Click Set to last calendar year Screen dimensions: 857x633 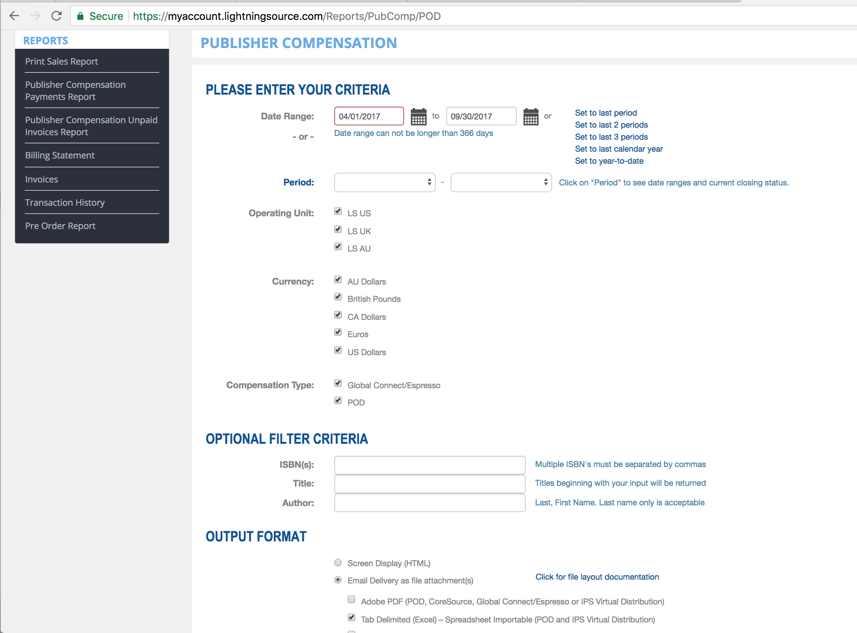point(618,149)
